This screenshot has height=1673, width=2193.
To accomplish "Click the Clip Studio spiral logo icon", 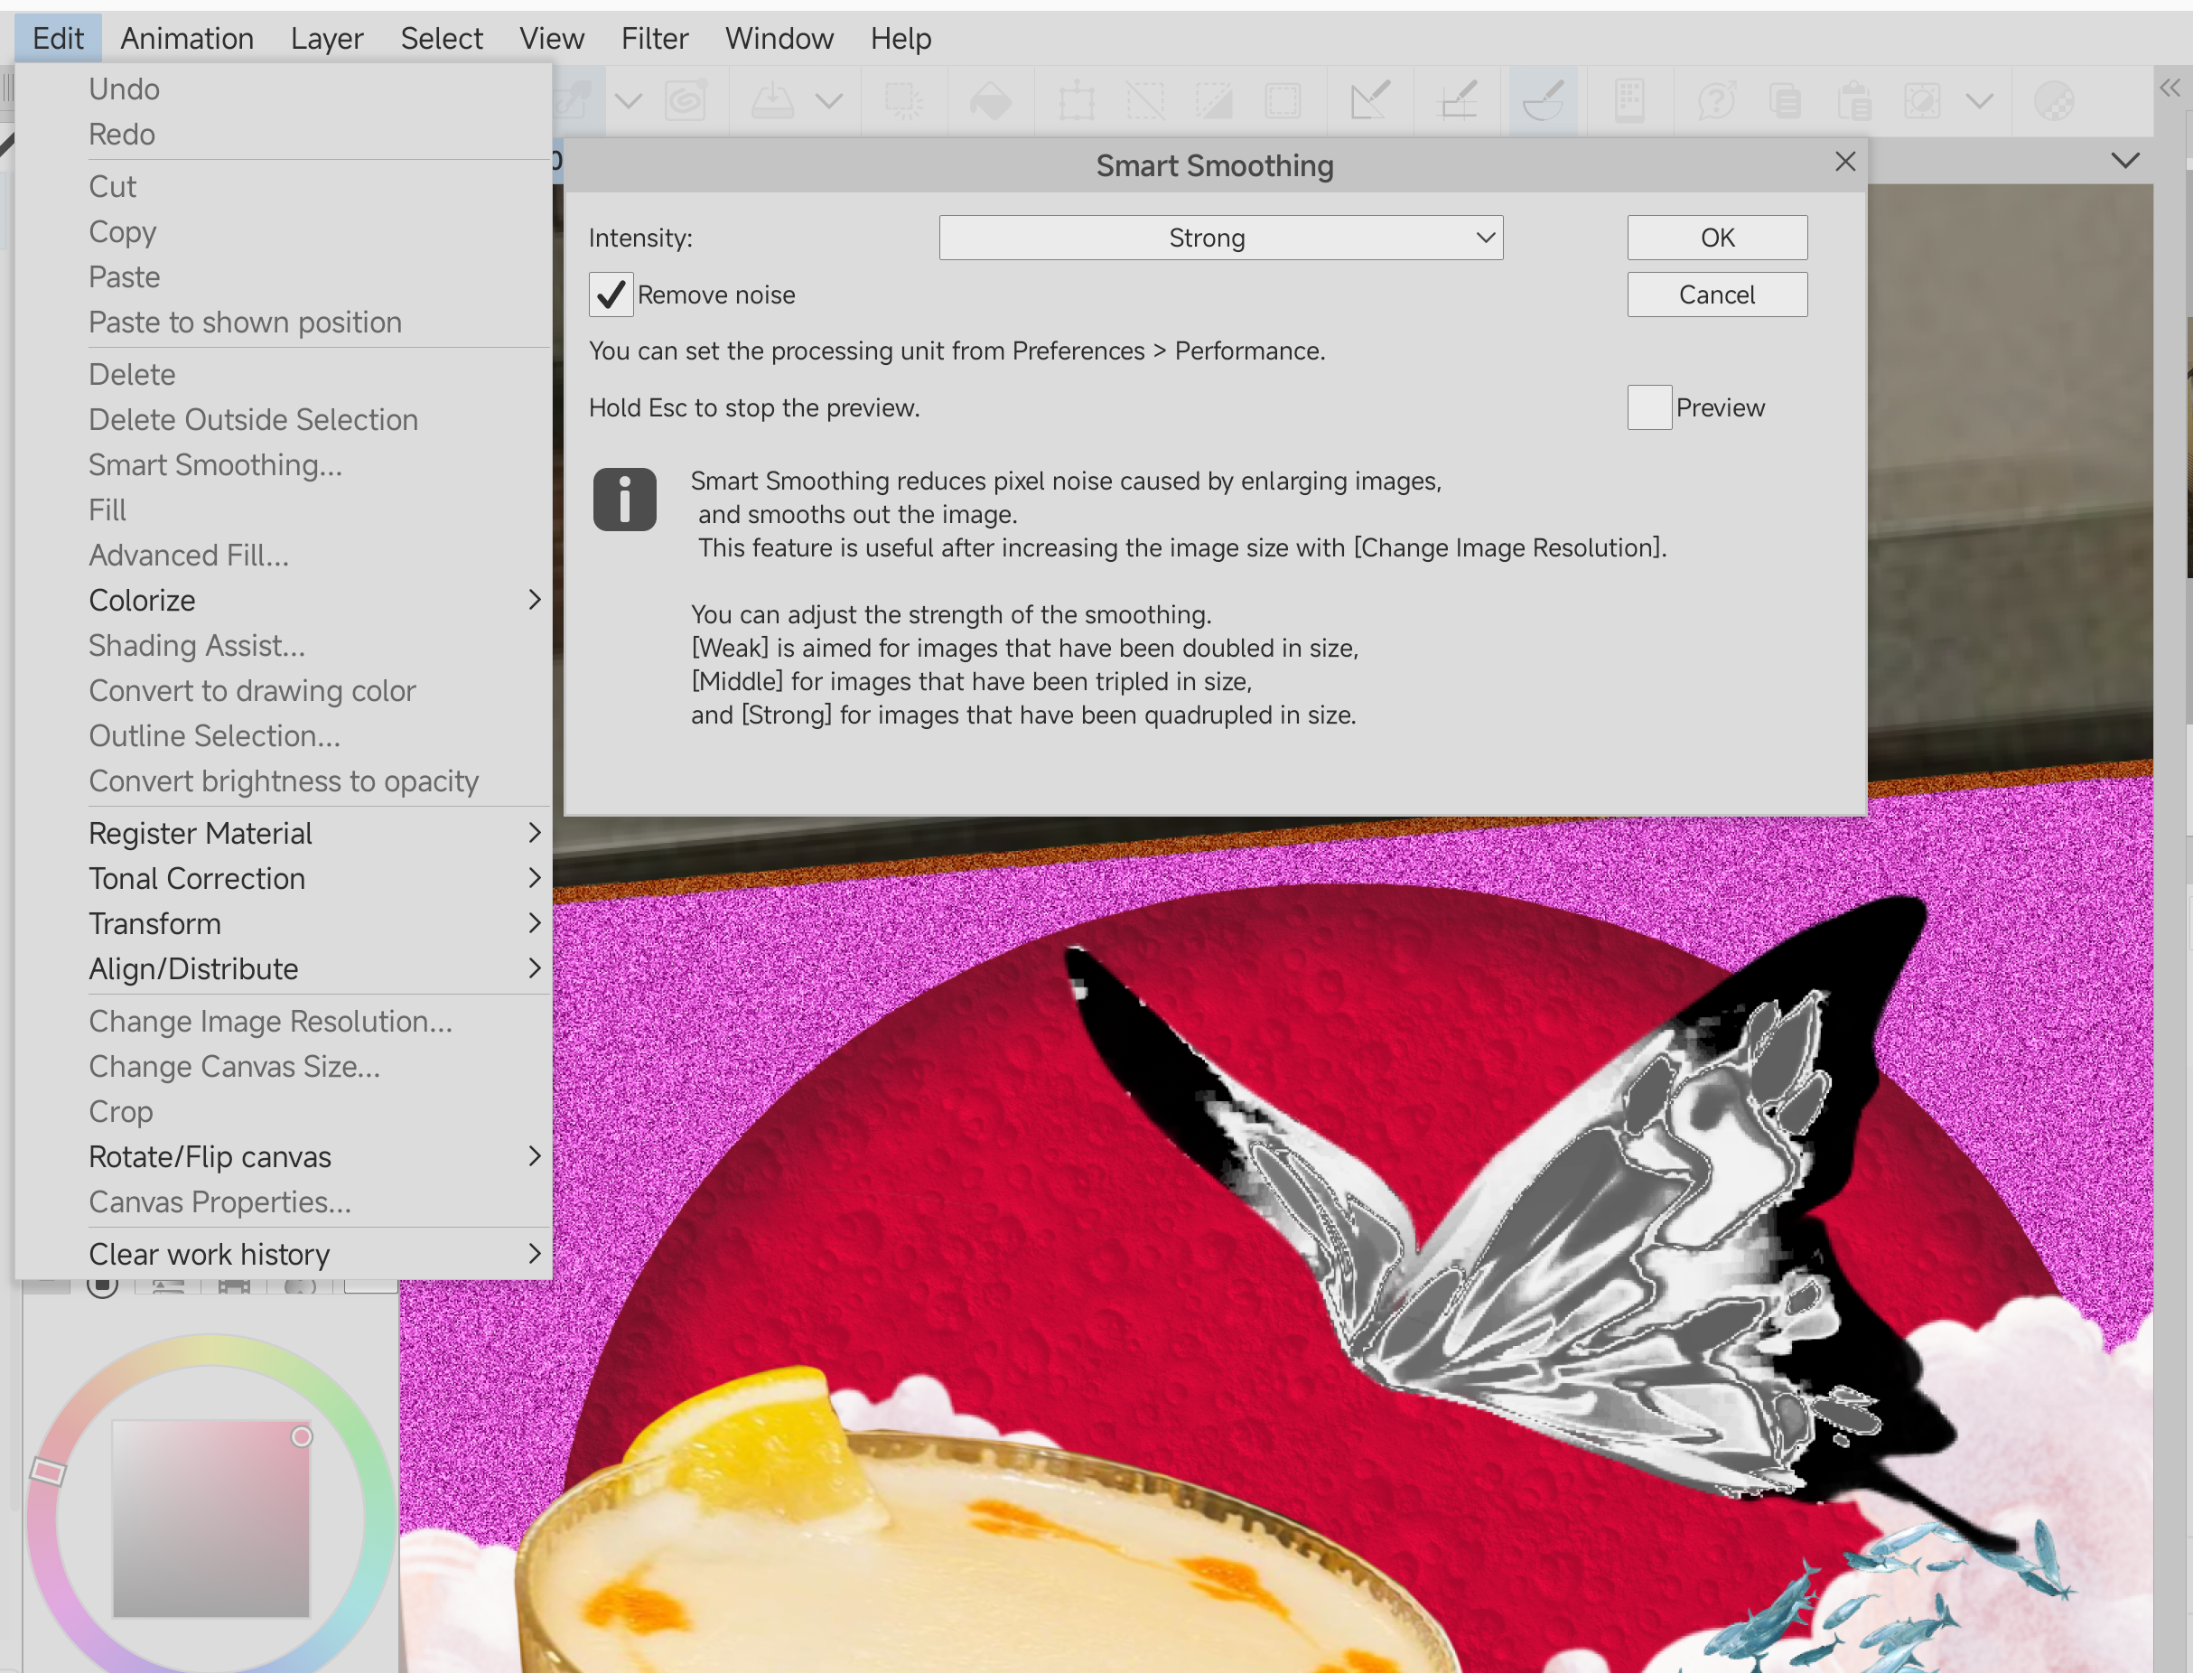I will point(686,100).
